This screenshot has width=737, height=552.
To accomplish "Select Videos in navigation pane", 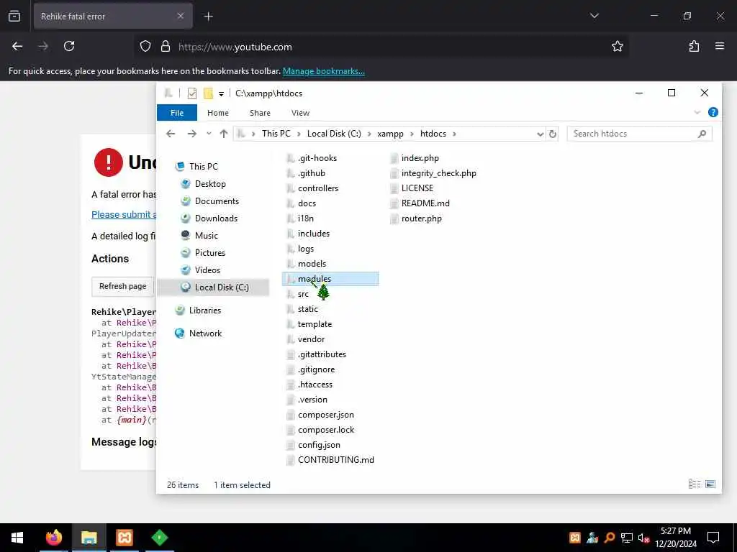I will click(x=207, y=270).
